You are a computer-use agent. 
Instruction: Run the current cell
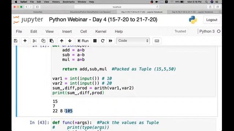[x=83, y=41]
